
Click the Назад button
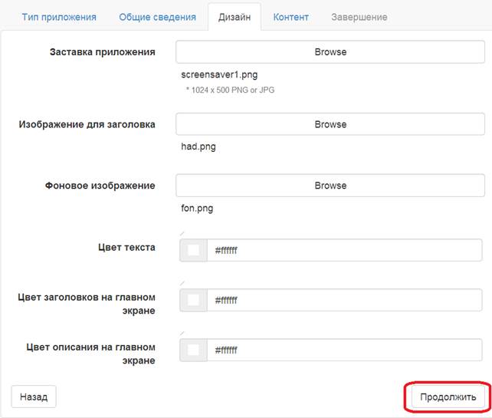tap(34, 397)
